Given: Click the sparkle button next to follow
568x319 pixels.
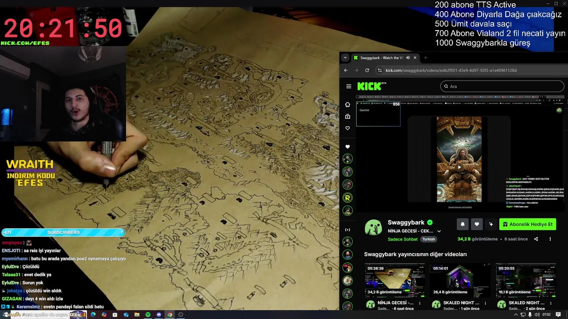Looking at the screenshot, I should (491, 224).
